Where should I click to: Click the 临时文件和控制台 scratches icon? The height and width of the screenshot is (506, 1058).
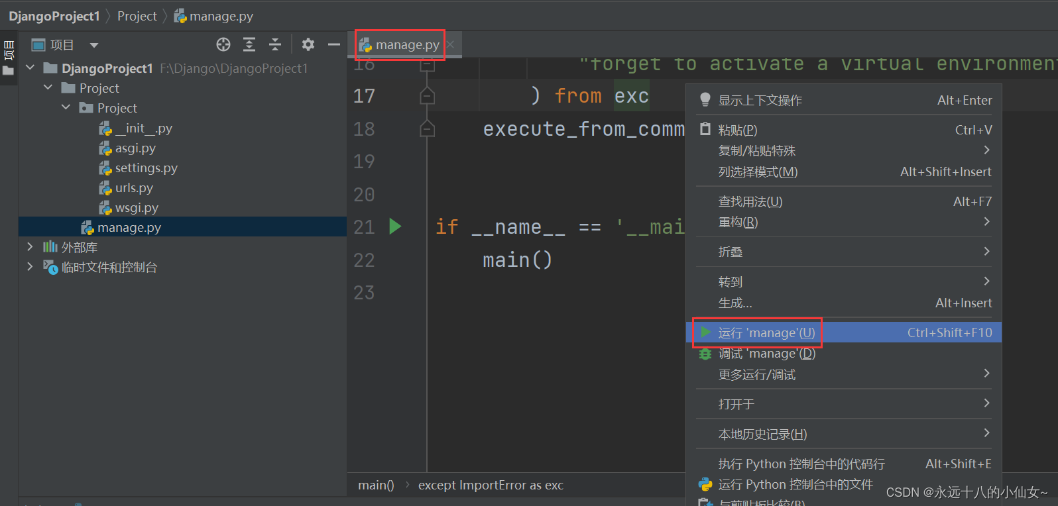[x=50, y=267]
